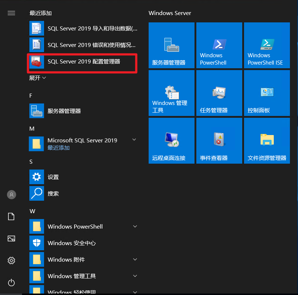Open Windows 管理工具 folder icon in list
Screen dimensions: 298x295
point(36,276)
